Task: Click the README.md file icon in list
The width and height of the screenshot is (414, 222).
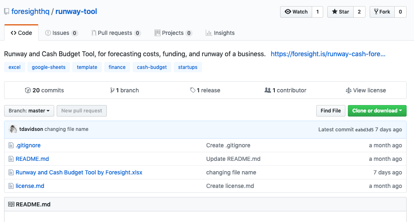Action: pos(11,159)
